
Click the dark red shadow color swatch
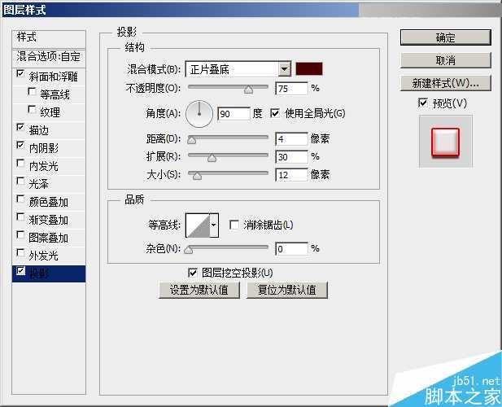[309, 69]
